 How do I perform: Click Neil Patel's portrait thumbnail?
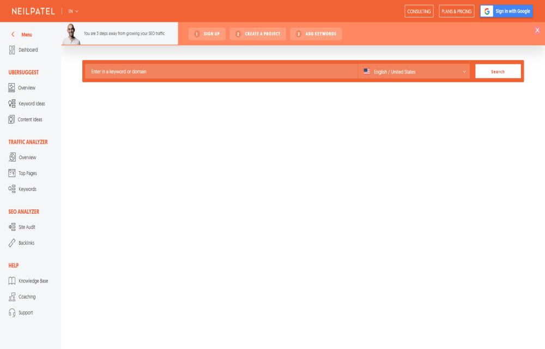click(71, 34)
